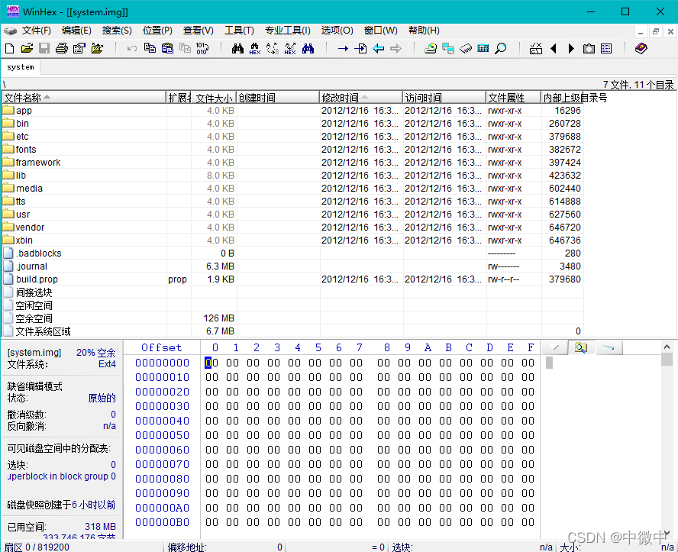Click the Undo arrow icon
678x552 pixels.
tap(132, 48)
